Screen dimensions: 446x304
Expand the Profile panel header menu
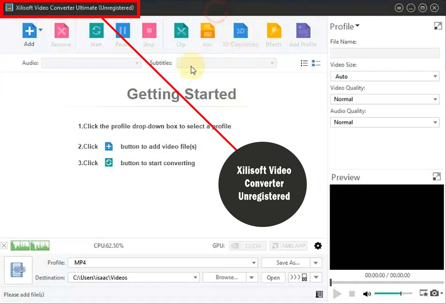click(x=357, y=26)
